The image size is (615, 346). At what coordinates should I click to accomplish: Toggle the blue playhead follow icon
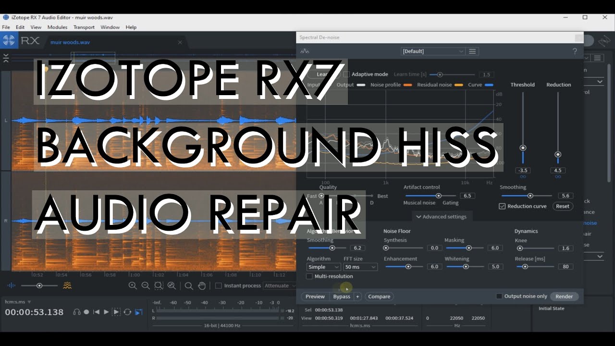coord(138,312)
